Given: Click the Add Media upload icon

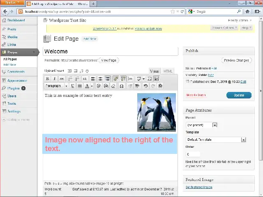Looking at the screenshot, I should [x=87, y=71].
